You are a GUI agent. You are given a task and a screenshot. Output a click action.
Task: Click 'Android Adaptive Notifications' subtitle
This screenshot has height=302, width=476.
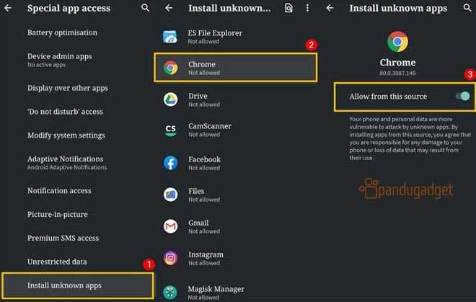[67, 167]
